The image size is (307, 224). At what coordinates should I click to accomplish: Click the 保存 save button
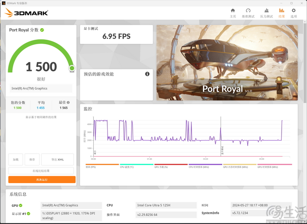[32, 159]
